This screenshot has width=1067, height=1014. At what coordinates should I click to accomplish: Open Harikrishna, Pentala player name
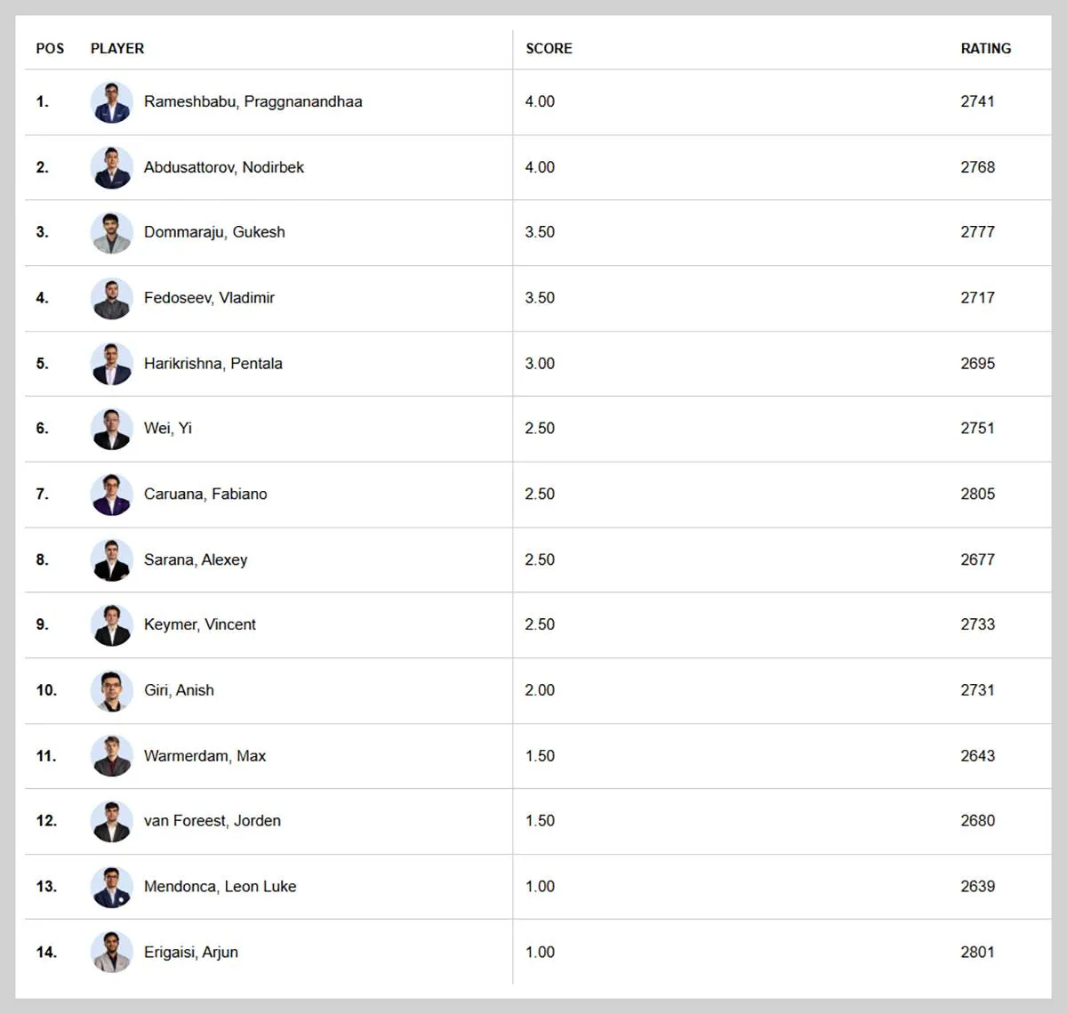[x=213, y=364]
